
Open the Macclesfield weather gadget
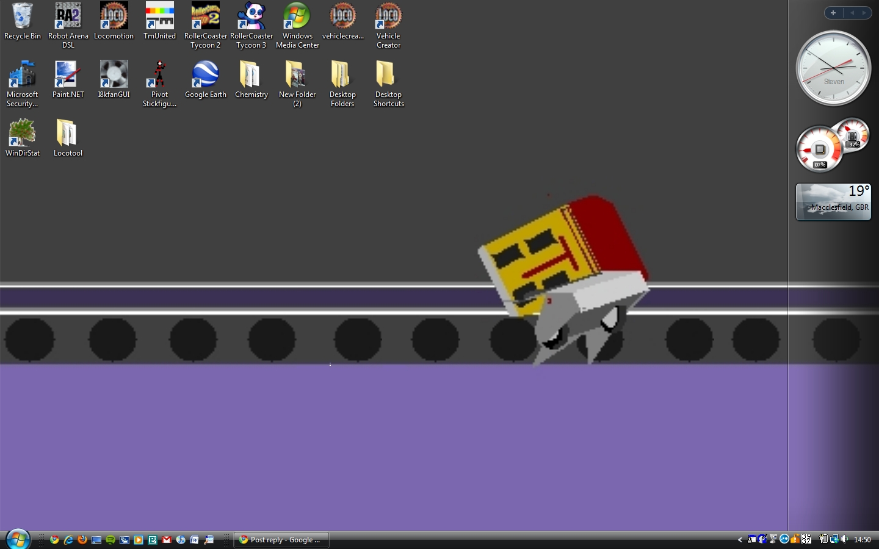[x=833, y=201]
